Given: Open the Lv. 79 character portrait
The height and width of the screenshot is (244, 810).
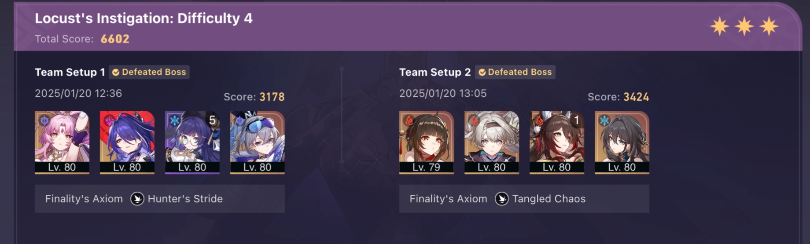Looking at the screenshot, I should pos(427,142).
